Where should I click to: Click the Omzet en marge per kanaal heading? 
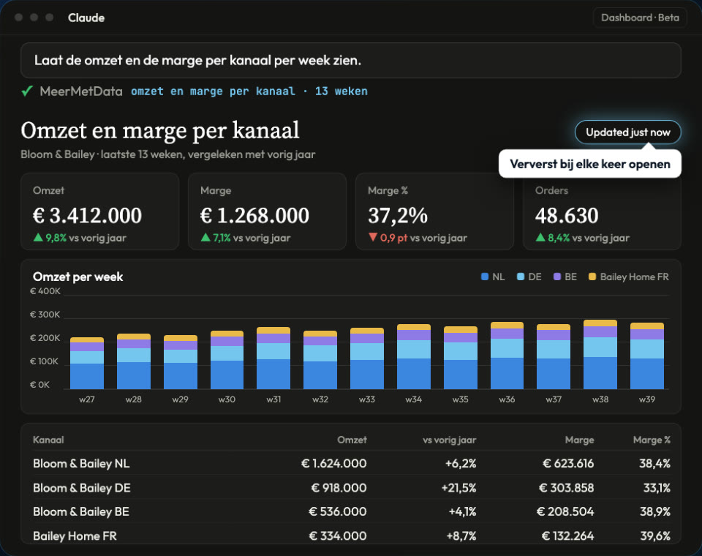[x=160, y=131]
